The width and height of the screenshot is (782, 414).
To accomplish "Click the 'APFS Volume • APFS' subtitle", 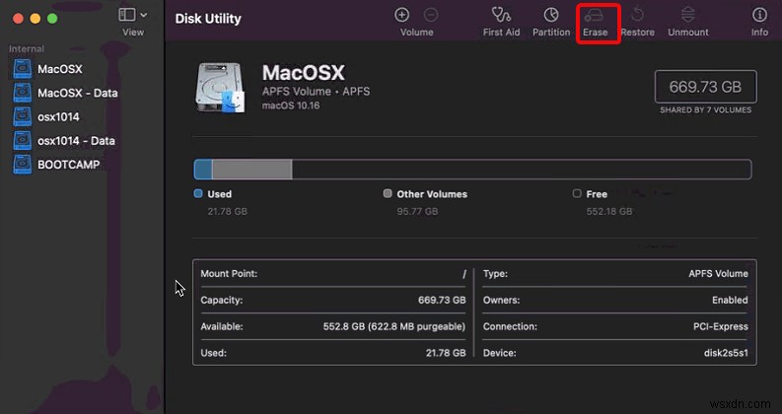I will (317, 92).
